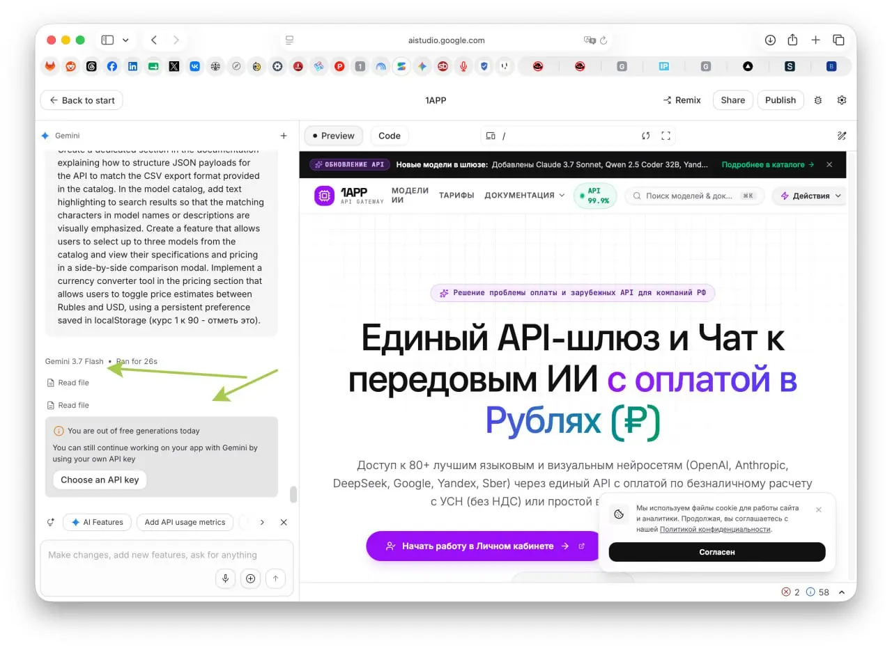
Task: Switch to the Preview tab
Action: point(334,136)
